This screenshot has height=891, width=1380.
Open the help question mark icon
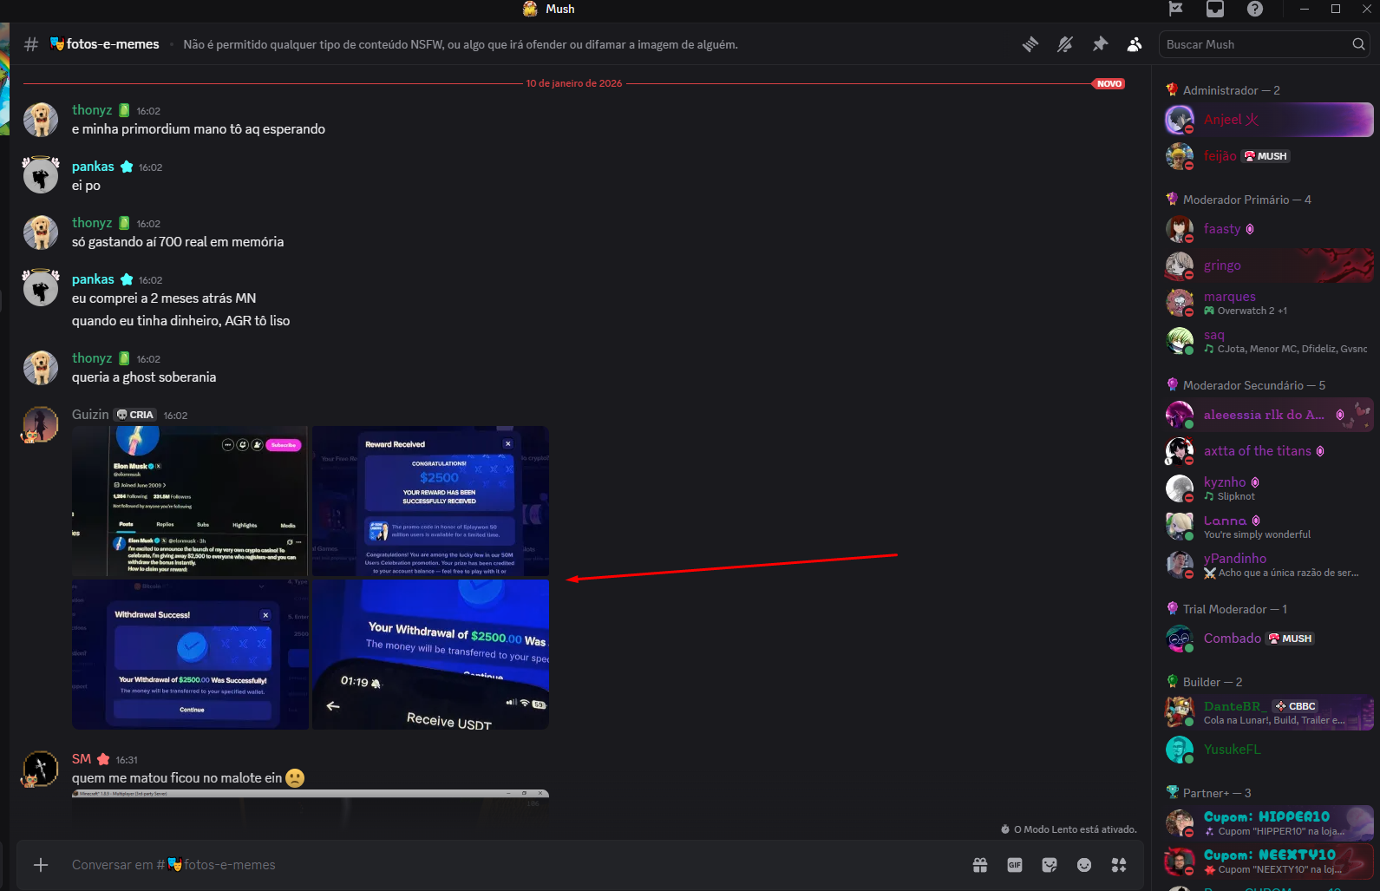(x=1255, y=9)
